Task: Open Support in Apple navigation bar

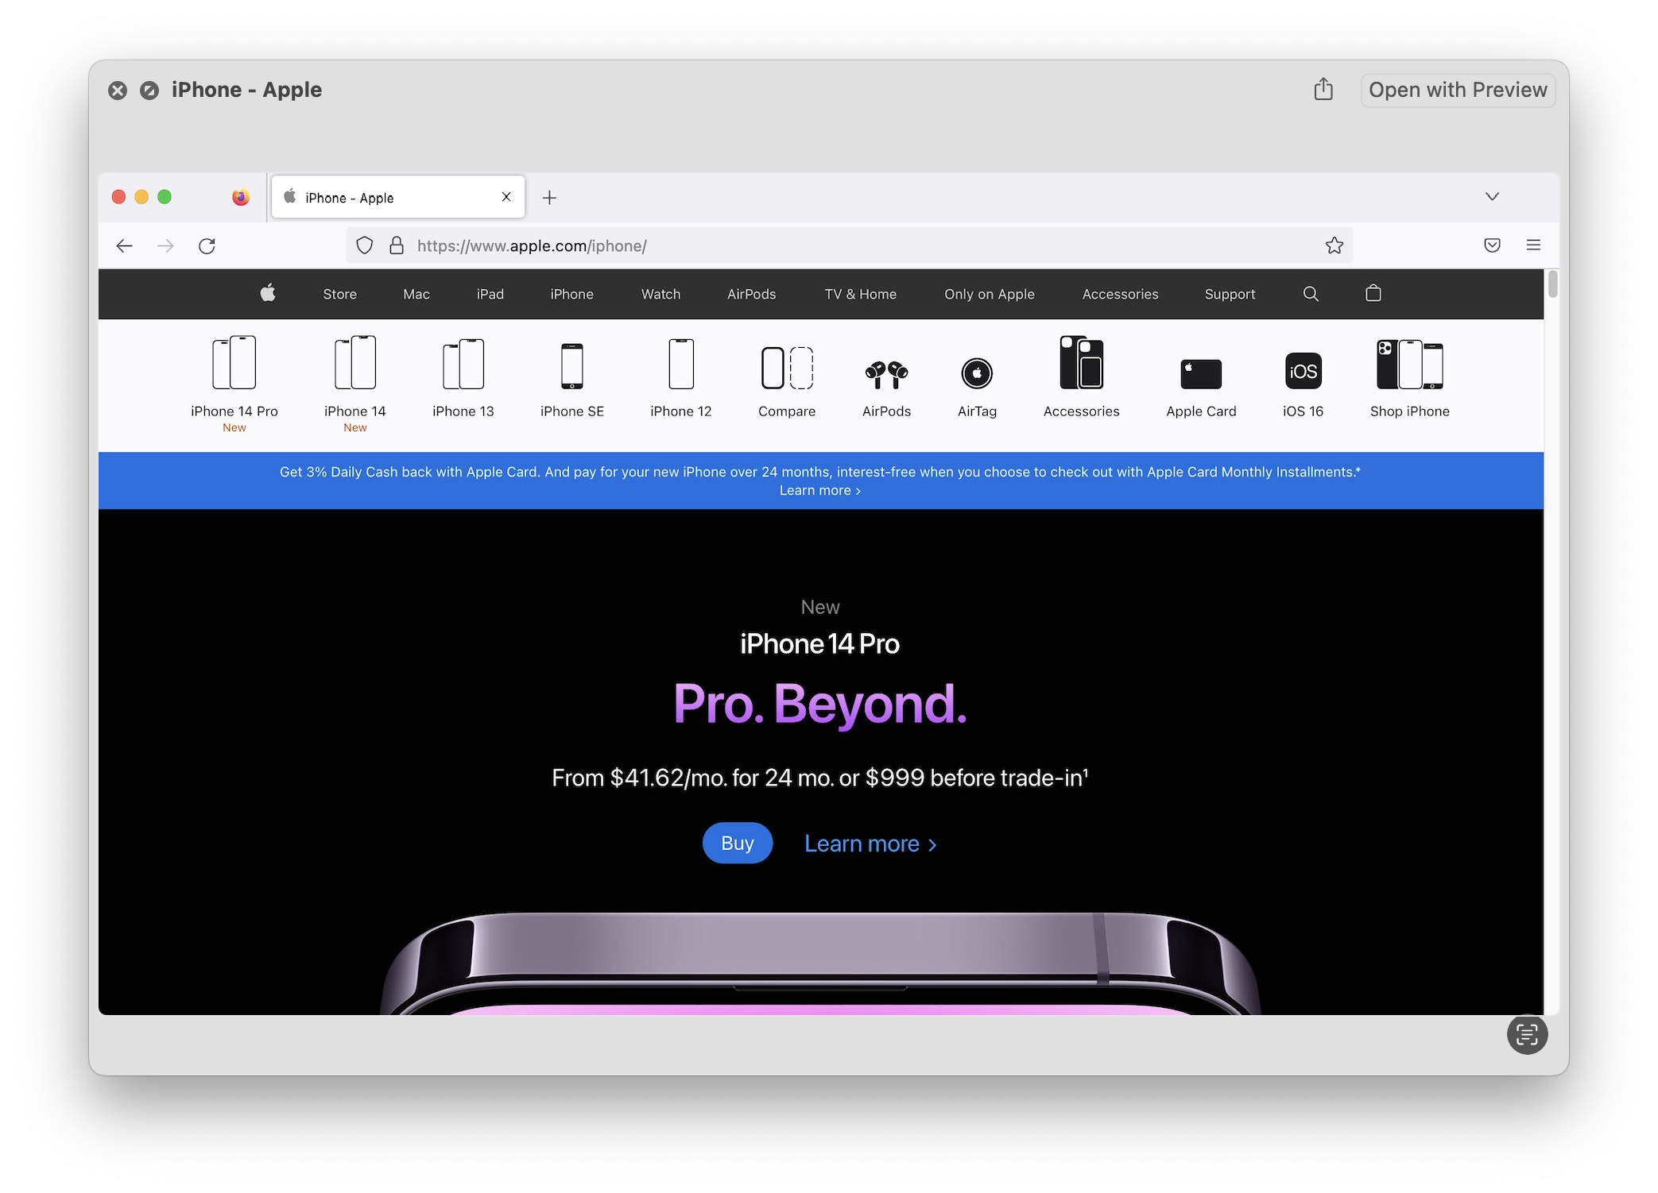Action: tap(1230, 294)
